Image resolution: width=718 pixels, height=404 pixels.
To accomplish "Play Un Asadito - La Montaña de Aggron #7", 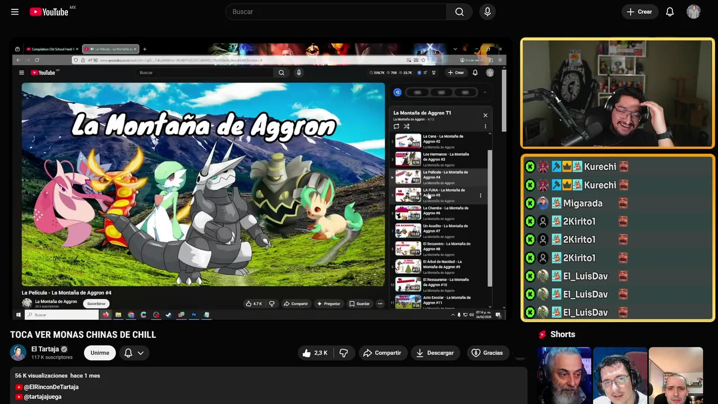I will click(x=438, y=231).
